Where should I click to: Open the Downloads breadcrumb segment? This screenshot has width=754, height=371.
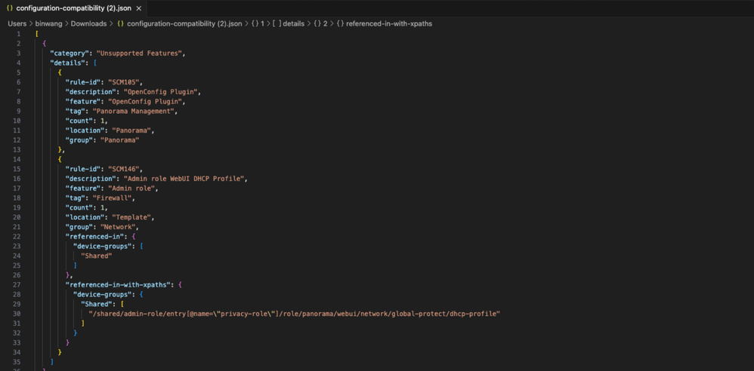pyautogui.click(x=89, y=23)
